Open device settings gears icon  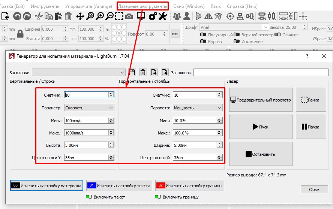[153, 16]
